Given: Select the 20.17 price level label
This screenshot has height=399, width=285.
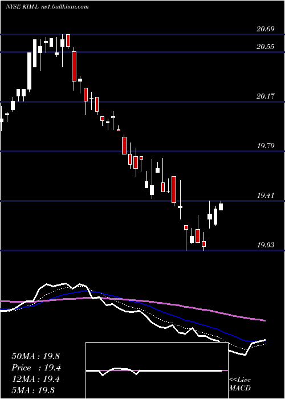Looking at the screenshot, I should coord(266,96).
